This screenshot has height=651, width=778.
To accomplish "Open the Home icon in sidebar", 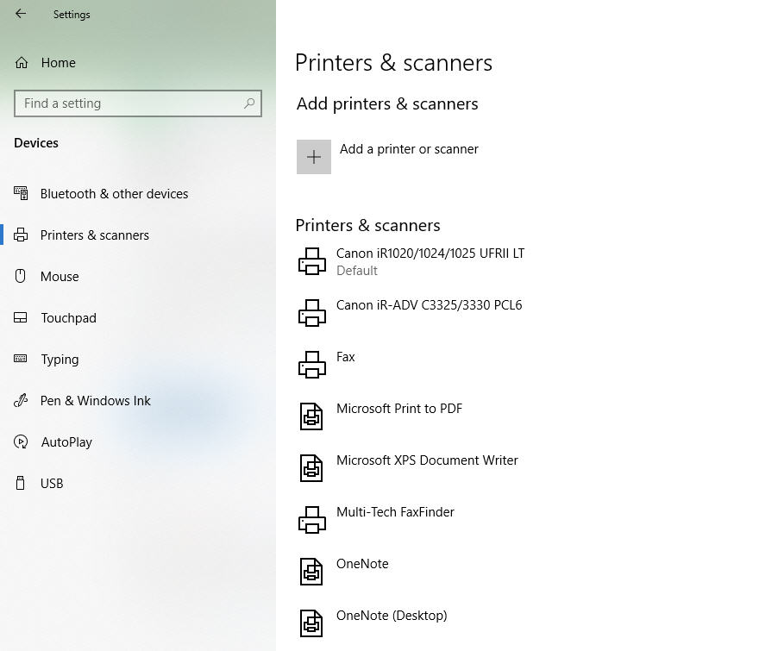I will coord(22,63).
